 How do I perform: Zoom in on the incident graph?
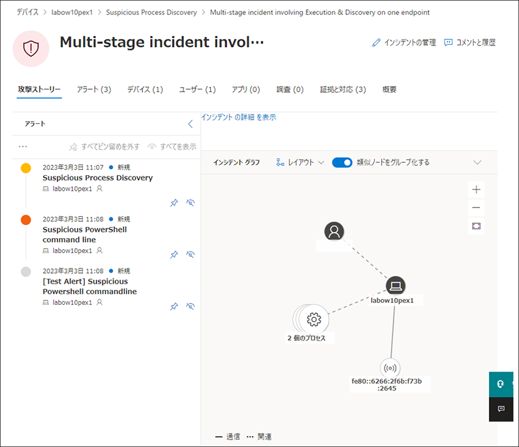(x=476, y=190)
